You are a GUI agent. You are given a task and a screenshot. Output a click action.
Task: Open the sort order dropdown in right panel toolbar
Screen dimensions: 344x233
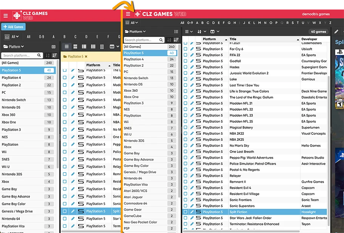tap(201, 32)
